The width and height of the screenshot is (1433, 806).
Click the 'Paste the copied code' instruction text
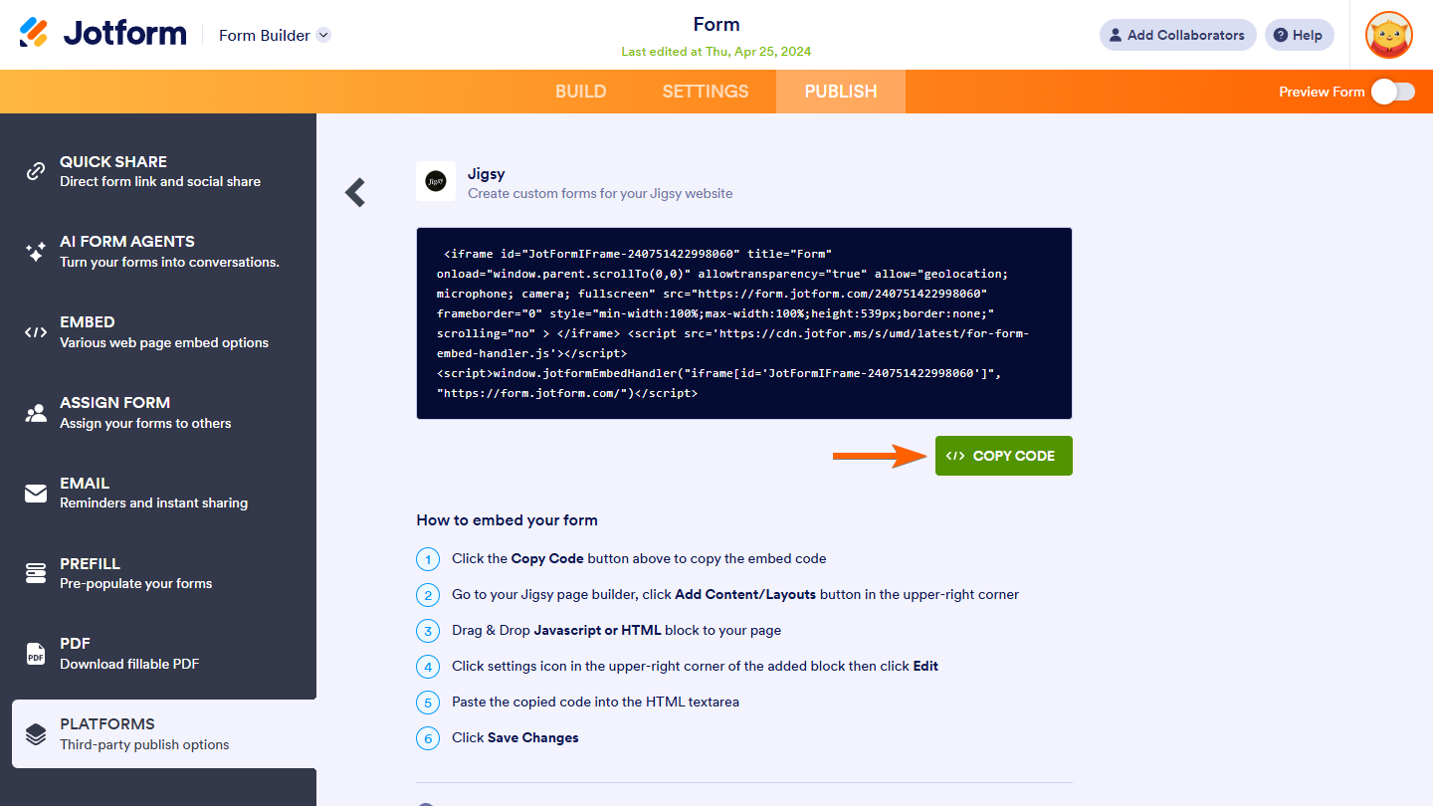tap(595, 702)
